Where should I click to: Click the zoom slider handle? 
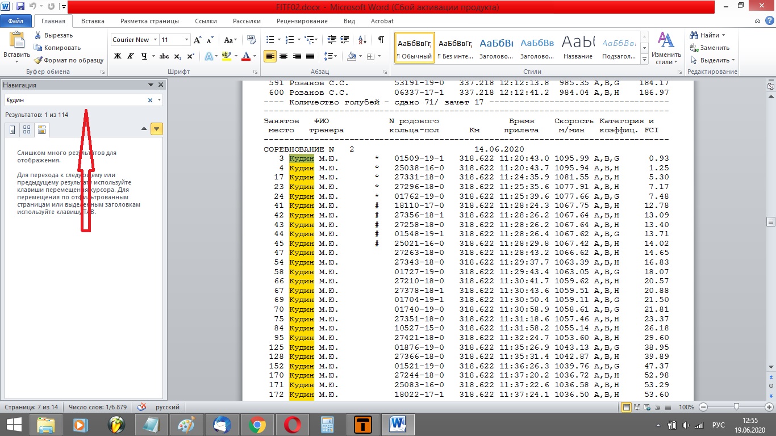click(x=736, y=407)
